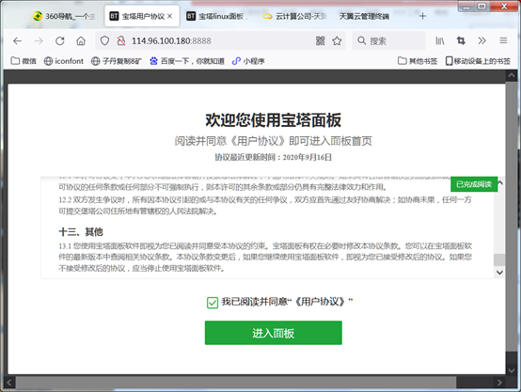The width and height of the screenshot is (521, 392).
Task: Open the 子丹复制8矿 bookmark
Action: click(x=117, y=61)
